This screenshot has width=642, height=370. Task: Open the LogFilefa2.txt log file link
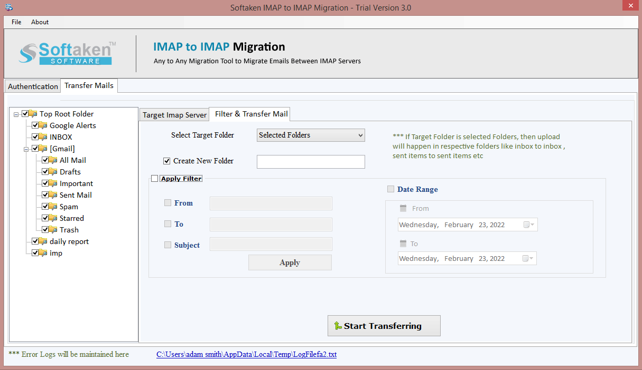pyautogui.click(x=247, y=355)
